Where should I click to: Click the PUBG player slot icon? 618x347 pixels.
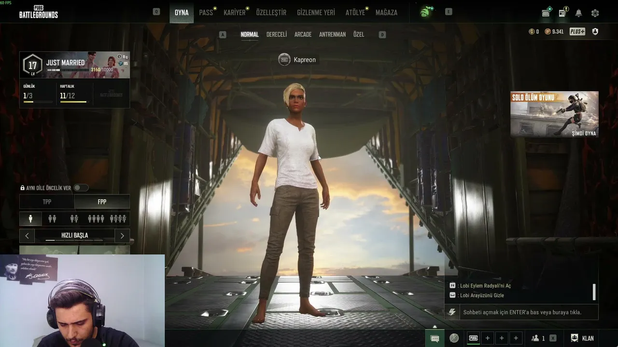point(474,338)
